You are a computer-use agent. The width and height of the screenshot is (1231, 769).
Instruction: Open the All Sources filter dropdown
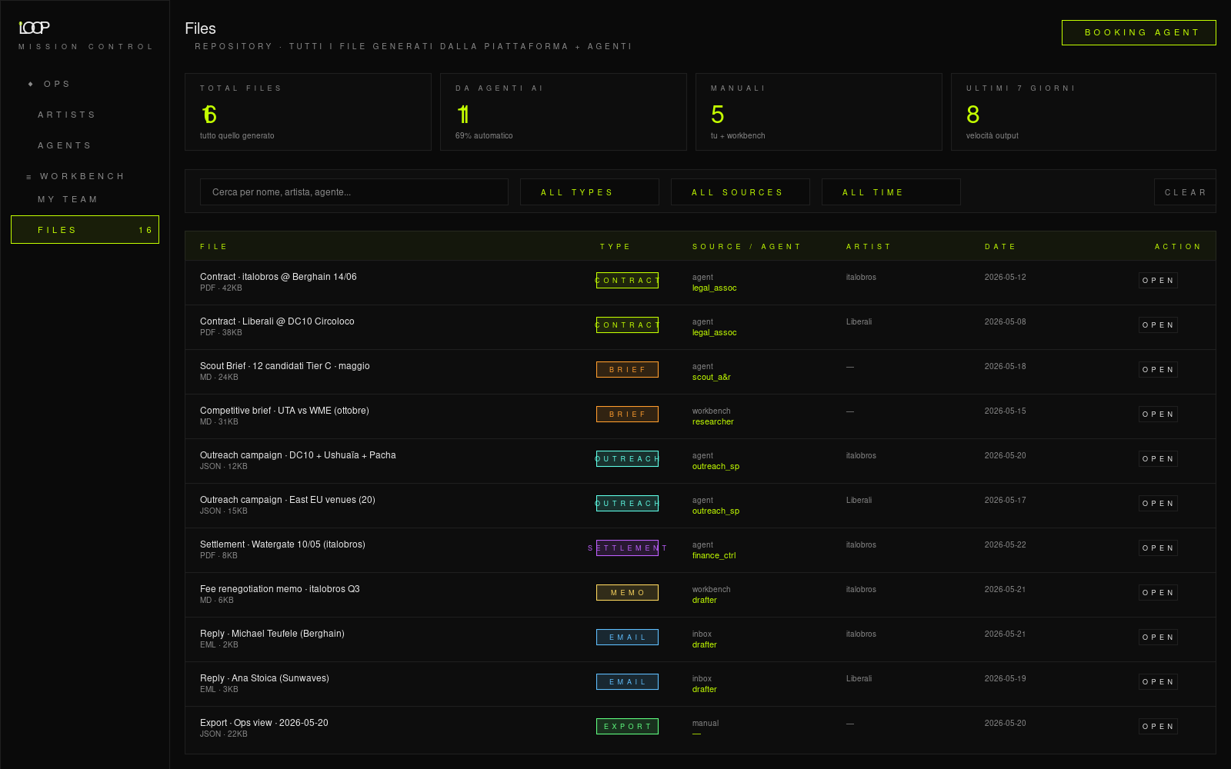(x=740, y=192)
